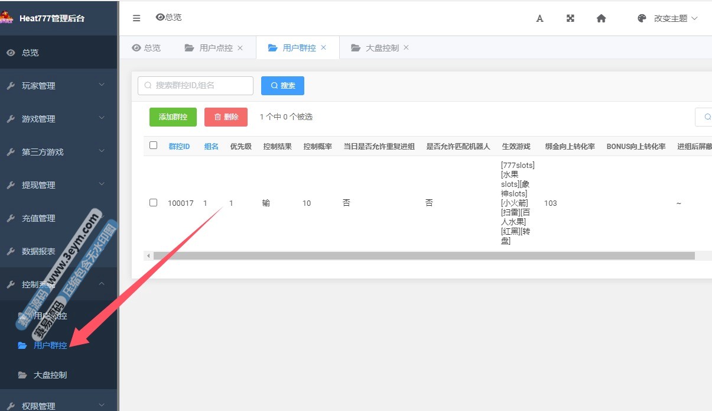712x411 pixels.
Task: Click the red 删除 button
Action: click(226, 117)
